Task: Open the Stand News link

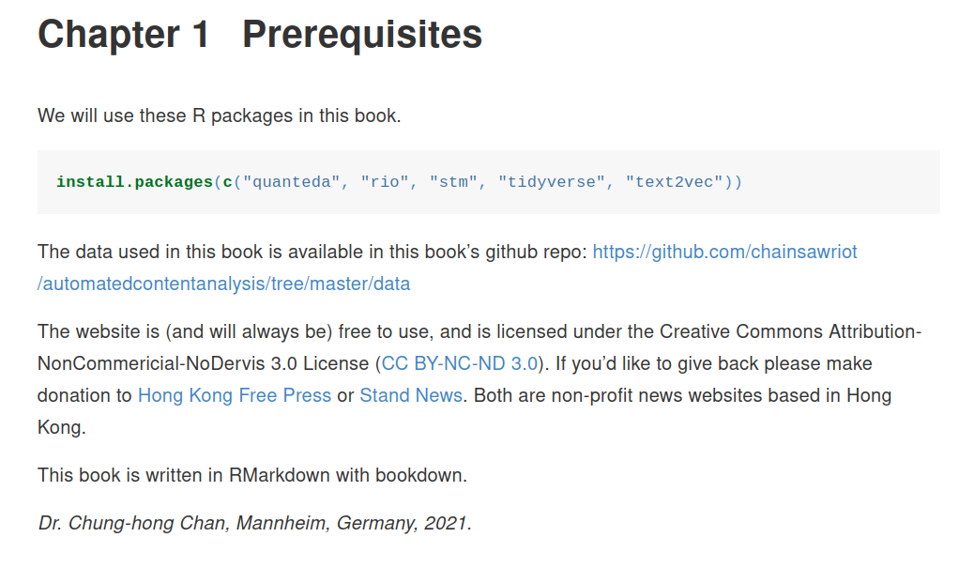Action: [411, 396]
